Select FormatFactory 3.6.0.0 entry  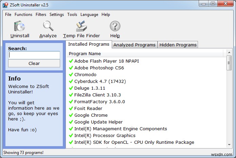coord(99,101)
